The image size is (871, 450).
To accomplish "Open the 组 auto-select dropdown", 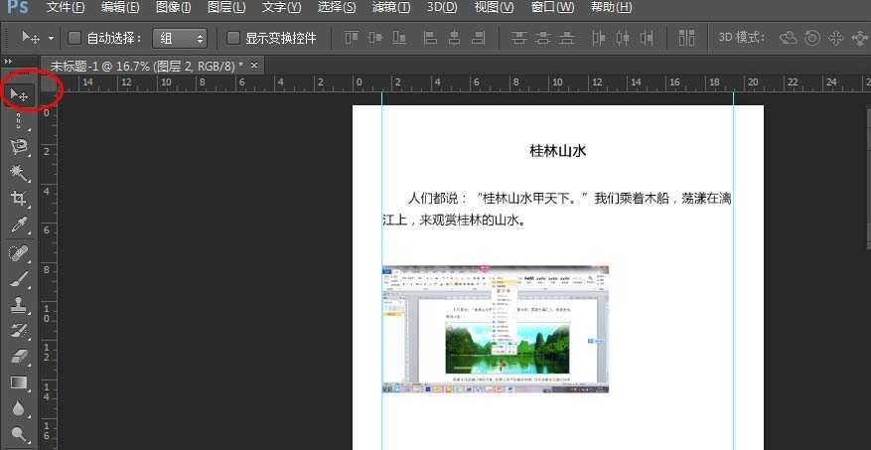I will click(x=179, y=39).
